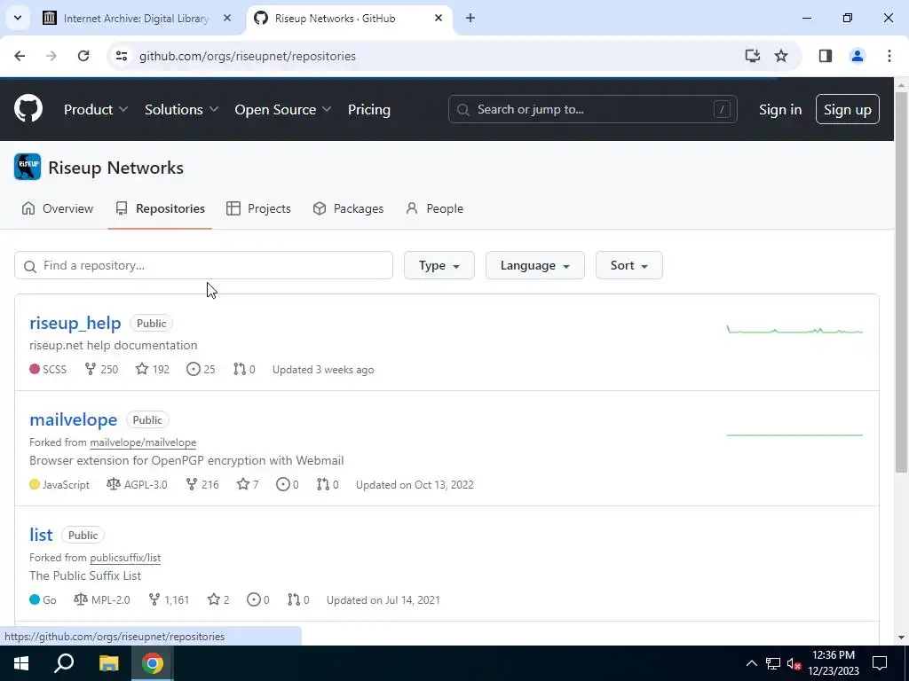Image resolution: width=909 pixels, height=681 pixels.
Task: Switch to the People tab
Action: point(435,208)
